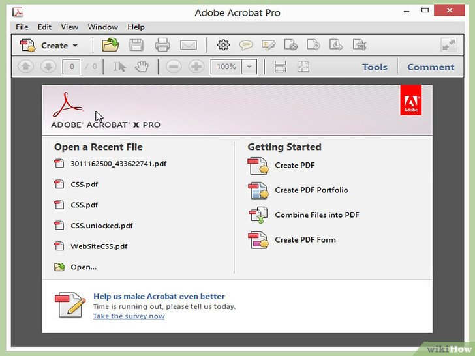475x356 pixels.
Task: Open the Tools pane
Action: tap(375, 67)
